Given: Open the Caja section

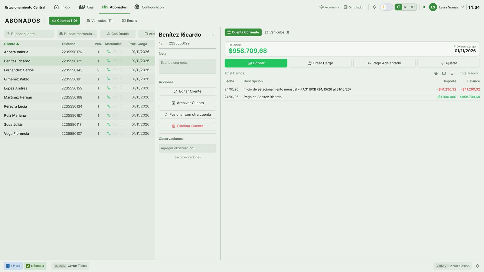Looking at the screenshot, I should pyautogui.click(x=86, y=7).
